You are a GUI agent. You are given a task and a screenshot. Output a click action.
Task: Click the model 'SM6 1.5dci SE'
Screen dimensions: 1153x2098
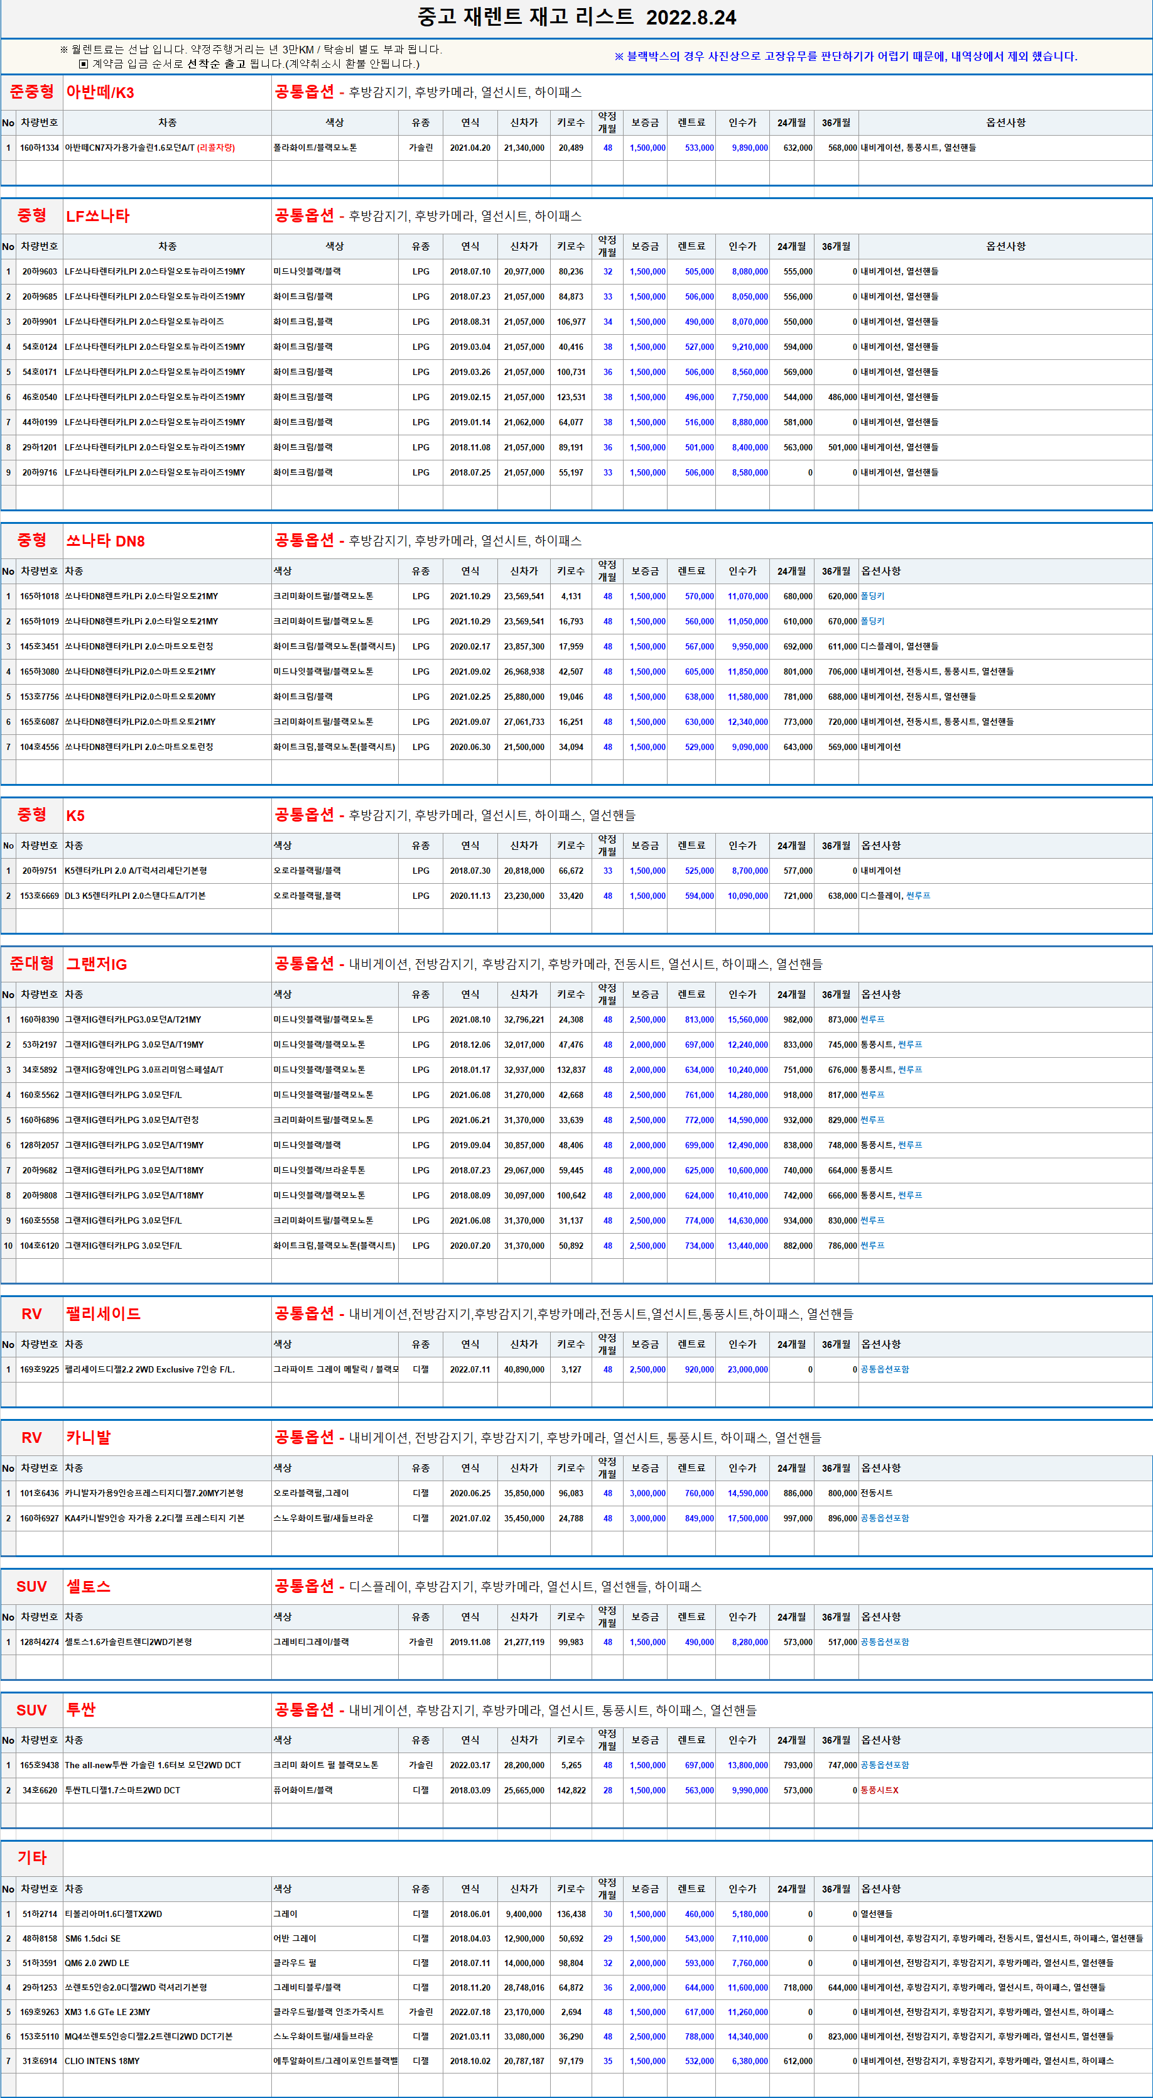pyautogui.click(x=93, y=1939)
